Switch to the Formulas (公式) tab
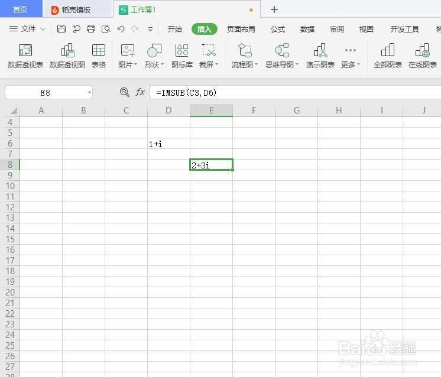The image size is (441, 377). click(x=278, y=29)
